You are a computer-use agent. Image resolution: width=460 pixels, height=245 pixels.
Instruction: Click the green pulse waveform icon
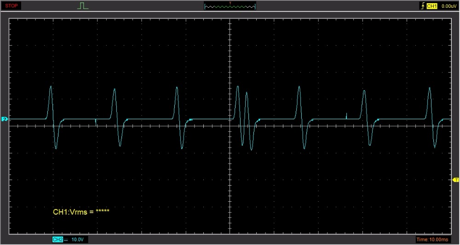click(83, 6)
